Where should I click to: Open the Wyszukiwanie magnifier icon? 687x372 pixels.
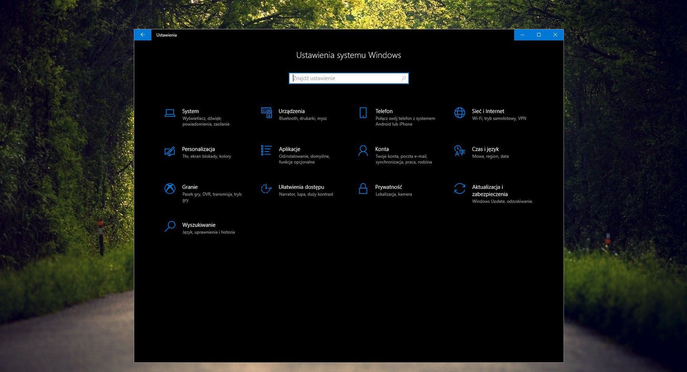pos(170,226)
